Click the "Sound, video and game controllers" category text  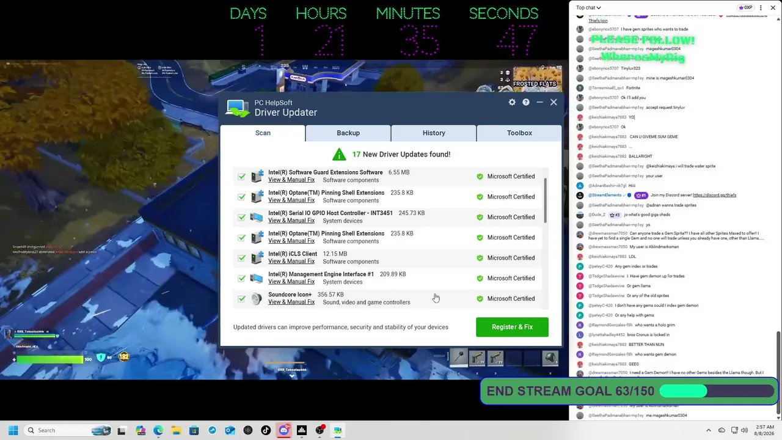pyautogui.click(x=367, y=302)
